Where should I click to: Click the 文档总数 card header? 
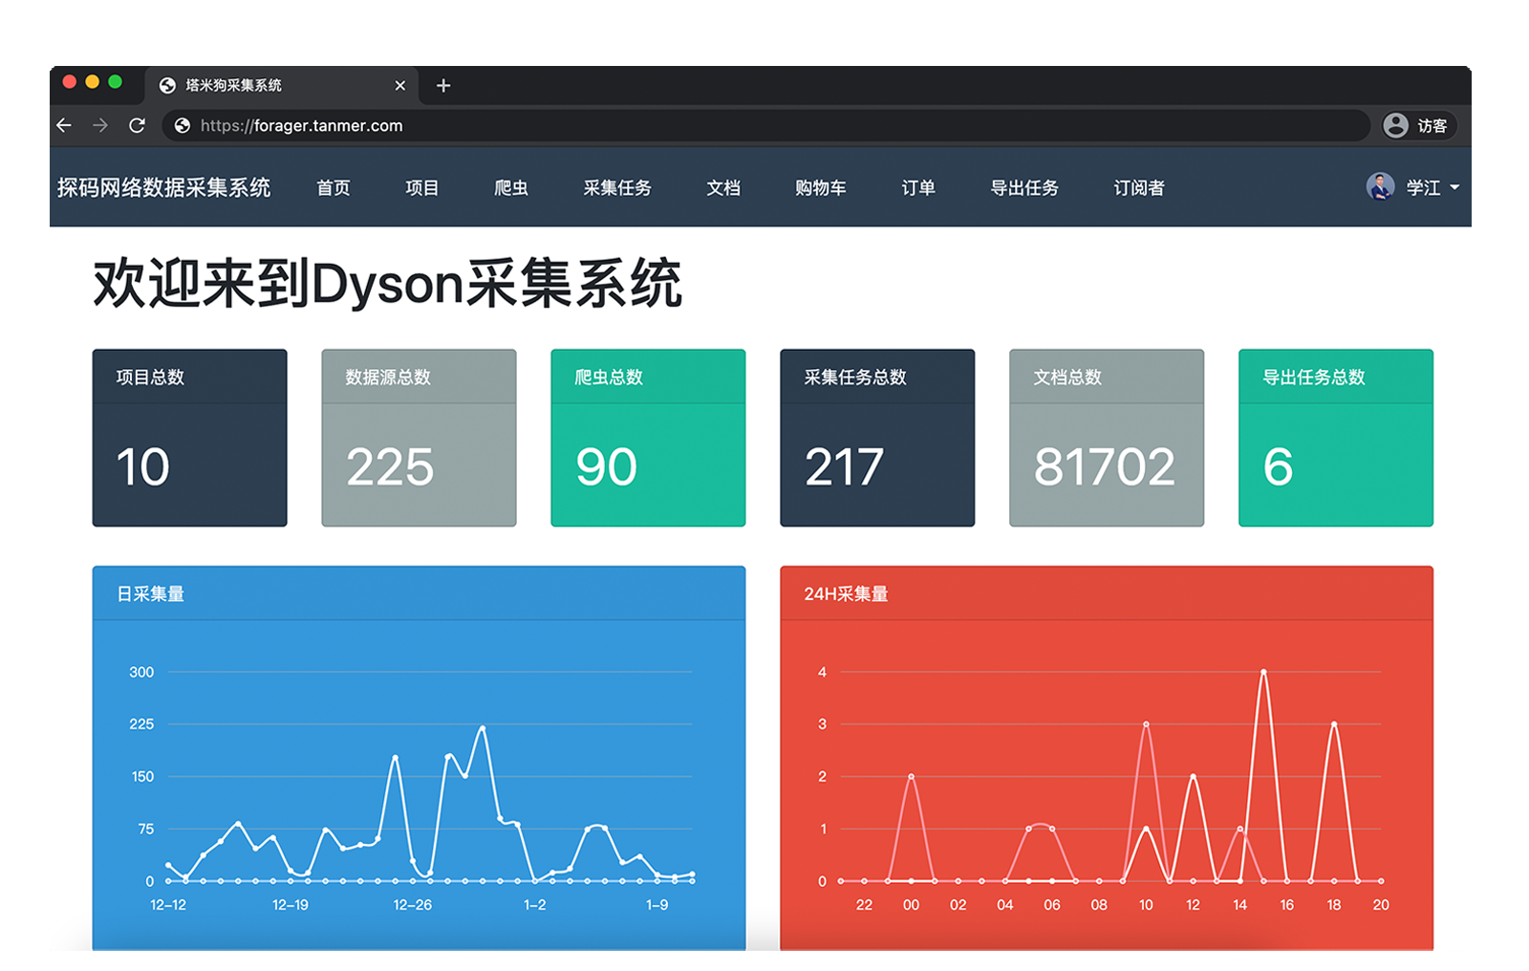(1107, 377)
